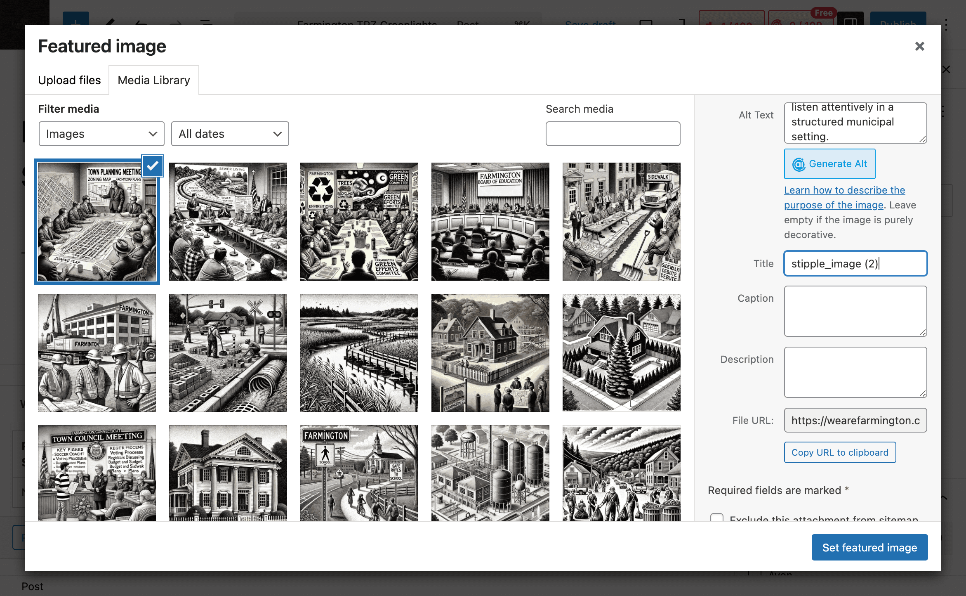Copy URL to clipboard
The image size is (966, 596).
point(840,452)
